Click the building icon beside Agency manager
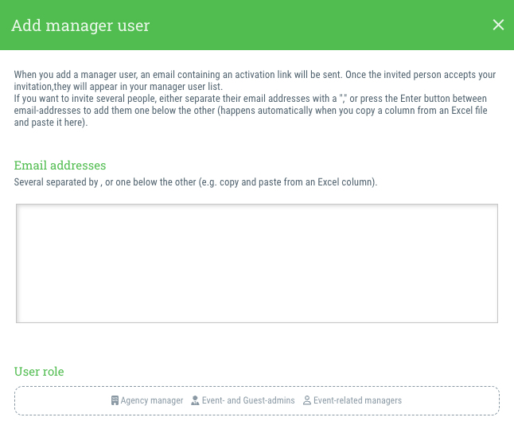The height and width of the screenshot is (429, 514). pyautogui.click(x=115, y=400)
